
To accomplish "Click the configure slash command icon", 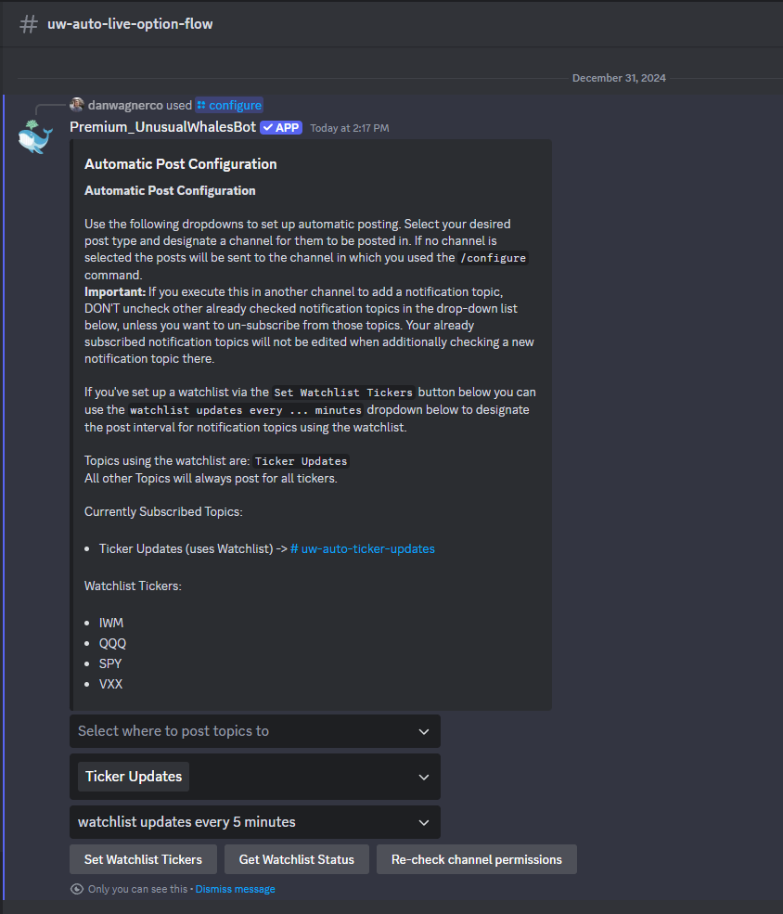I will (201, 105).
